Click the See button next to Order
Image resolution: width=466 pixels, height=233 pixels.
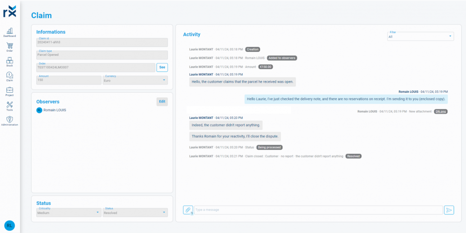(162, 67)
